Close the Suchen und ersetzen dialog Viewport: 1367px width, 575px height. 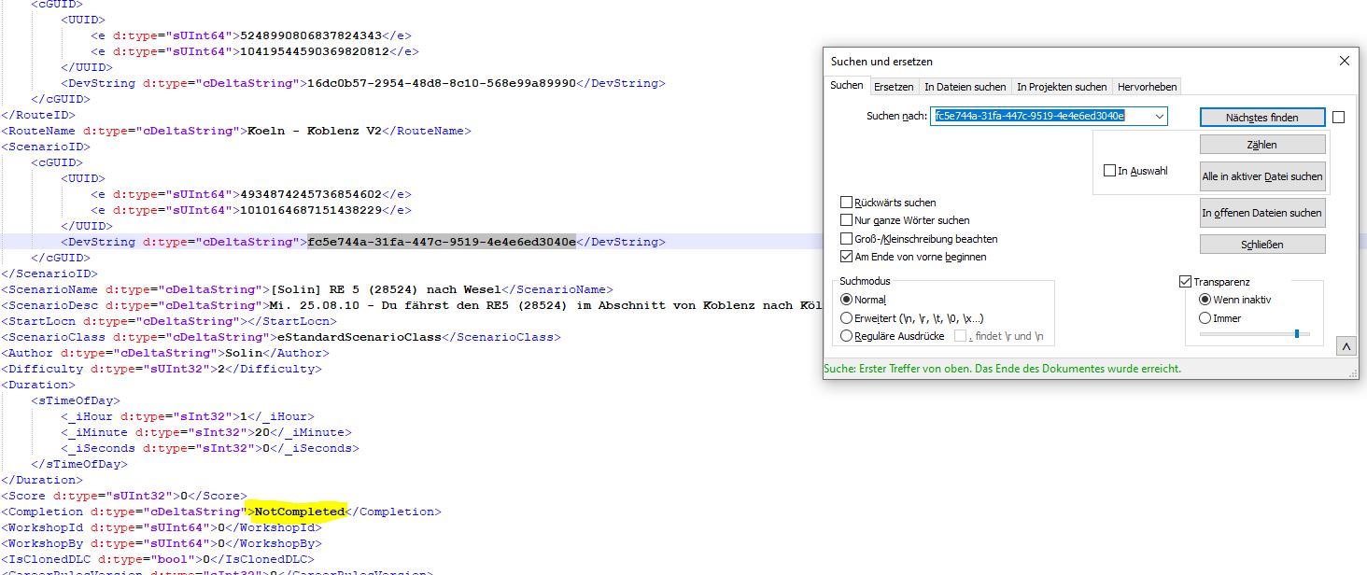tap(1344, 62)
